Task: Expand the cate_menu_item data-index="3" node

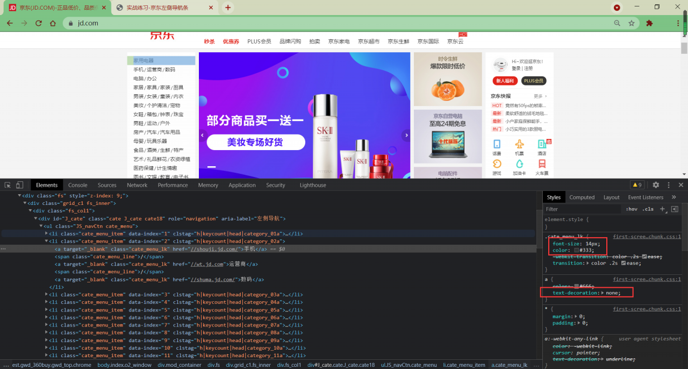Action: (47, 295)
